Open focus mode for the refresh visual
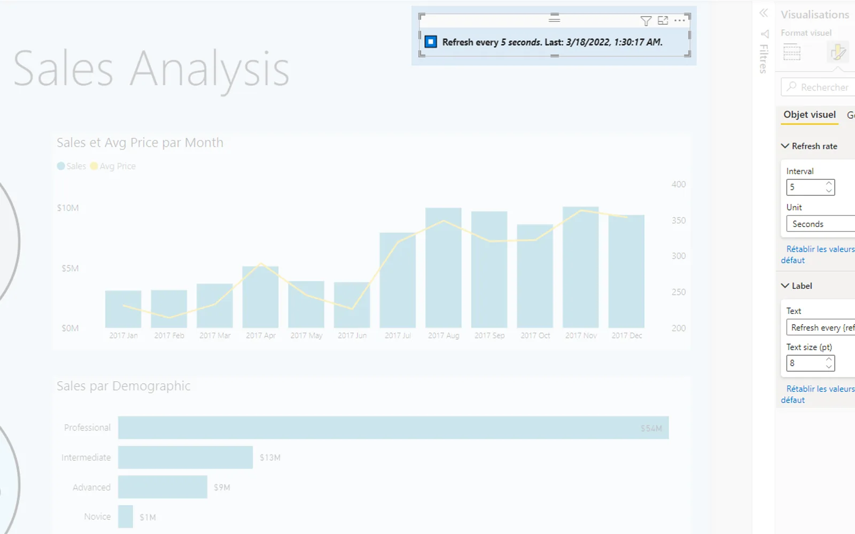Screen dimensions: 855x534 pos(663,20)
